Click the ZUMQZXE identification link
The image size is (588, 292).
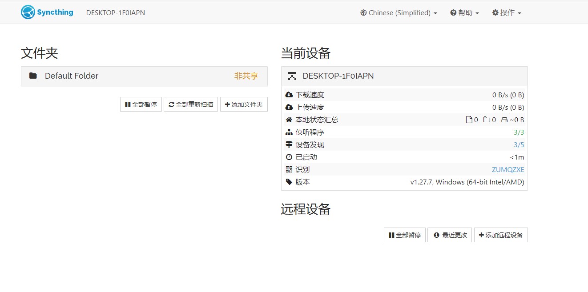coord(507,169)
